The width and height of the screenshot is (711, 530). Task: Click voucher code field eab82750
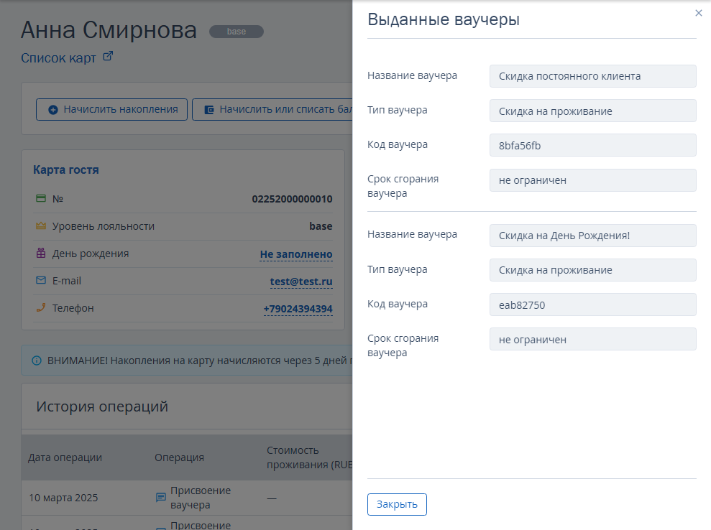click(592, 305)
